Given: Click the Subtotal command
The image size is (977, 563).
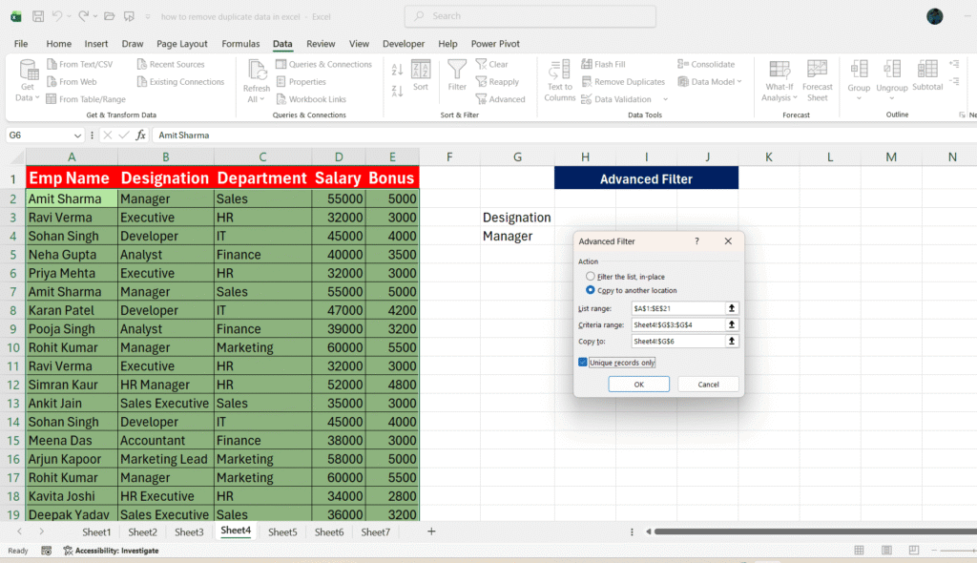Looking at the screenshot, I should click(x=927, y=75).
